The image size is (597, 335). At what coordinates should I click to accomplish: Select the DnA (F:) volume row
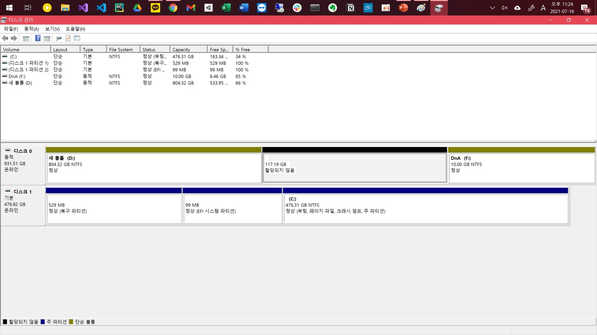coord(17,76)
